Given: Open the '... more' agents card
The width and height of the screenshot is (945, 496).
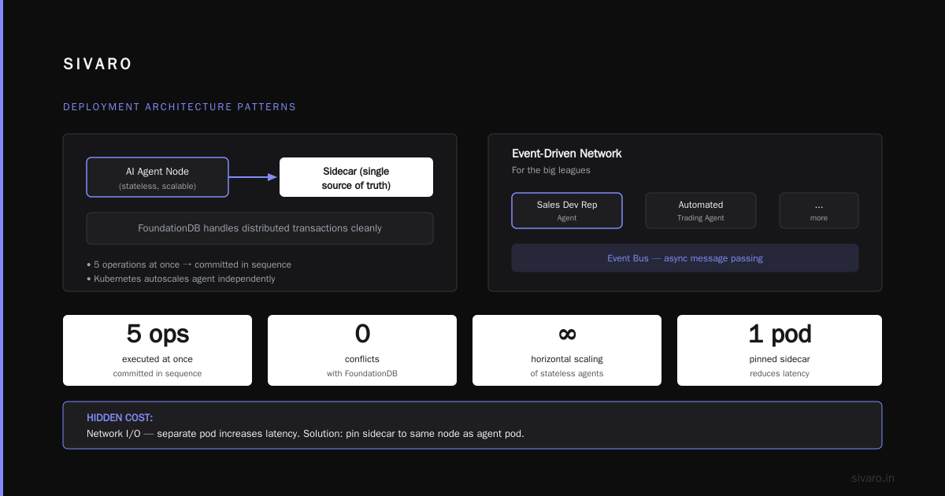Looking at the screenshot, I should (x=819, y=211).
